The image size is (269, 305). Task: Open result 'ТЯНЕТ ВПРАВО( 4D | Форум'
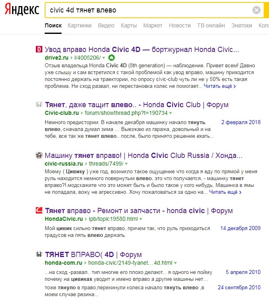pos(93,255)
